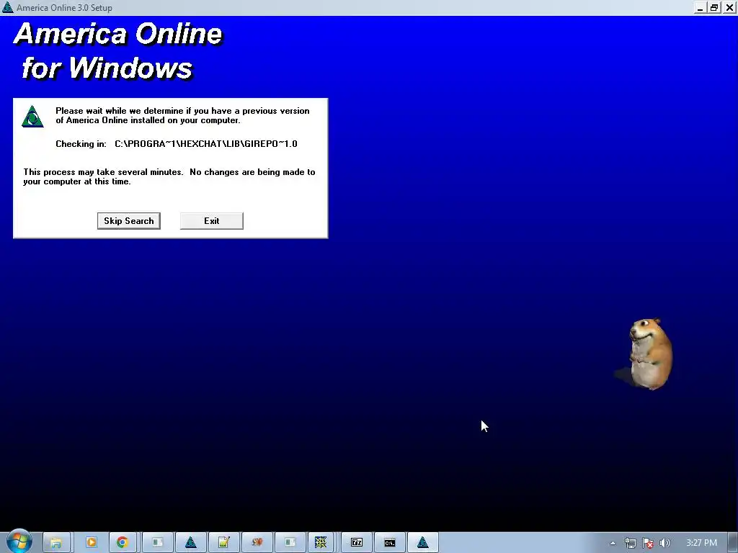738x553 pixels.
Task: Launch Google Chrome from the taskbar
Action: tap(123, 543)
